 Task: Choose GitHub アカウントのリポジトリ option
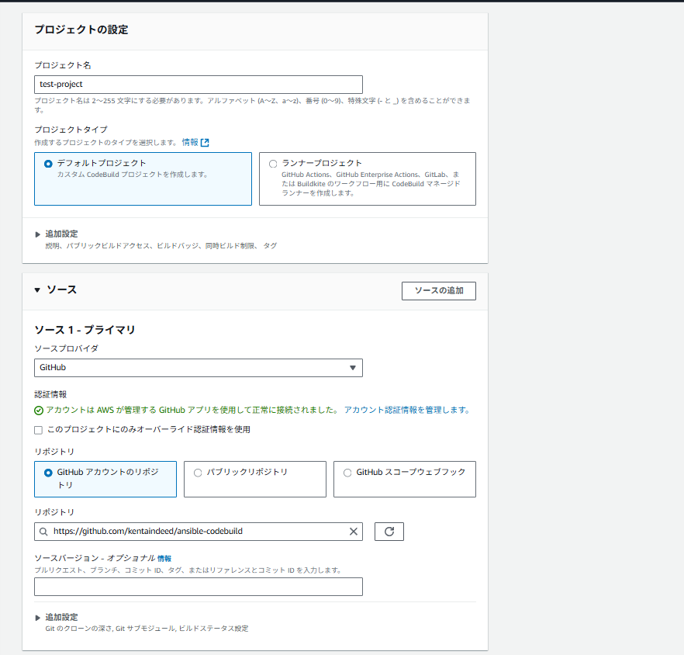click(x=49, y=473)
